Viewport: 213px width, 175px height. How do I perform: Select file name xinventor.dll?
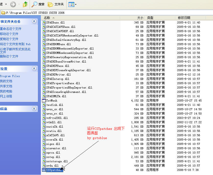coord(56,148)
